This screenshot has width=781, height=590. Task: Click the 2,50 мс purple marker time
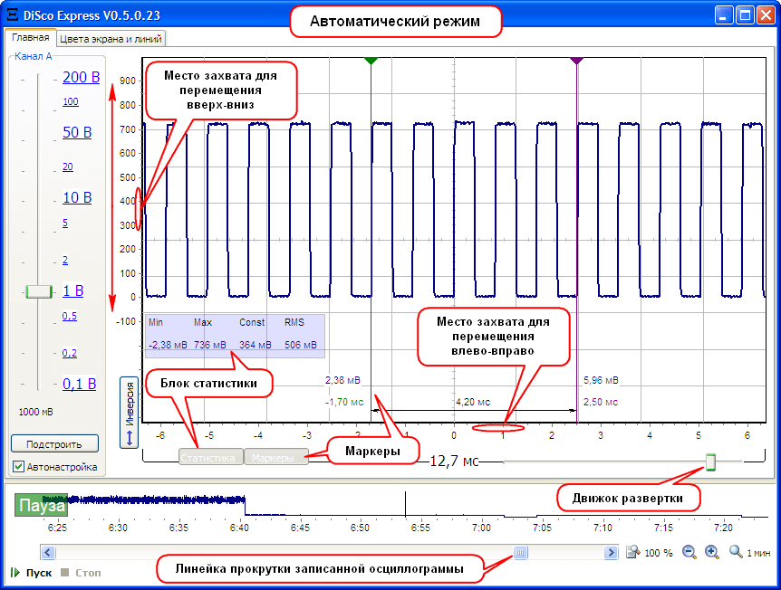click(x=601, y=402)
